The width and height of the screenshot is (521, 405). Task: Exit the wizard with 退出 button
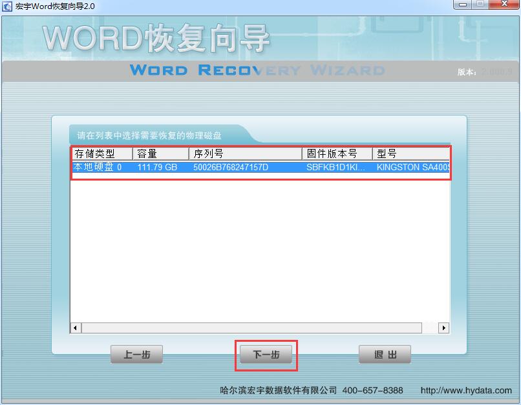385,355
